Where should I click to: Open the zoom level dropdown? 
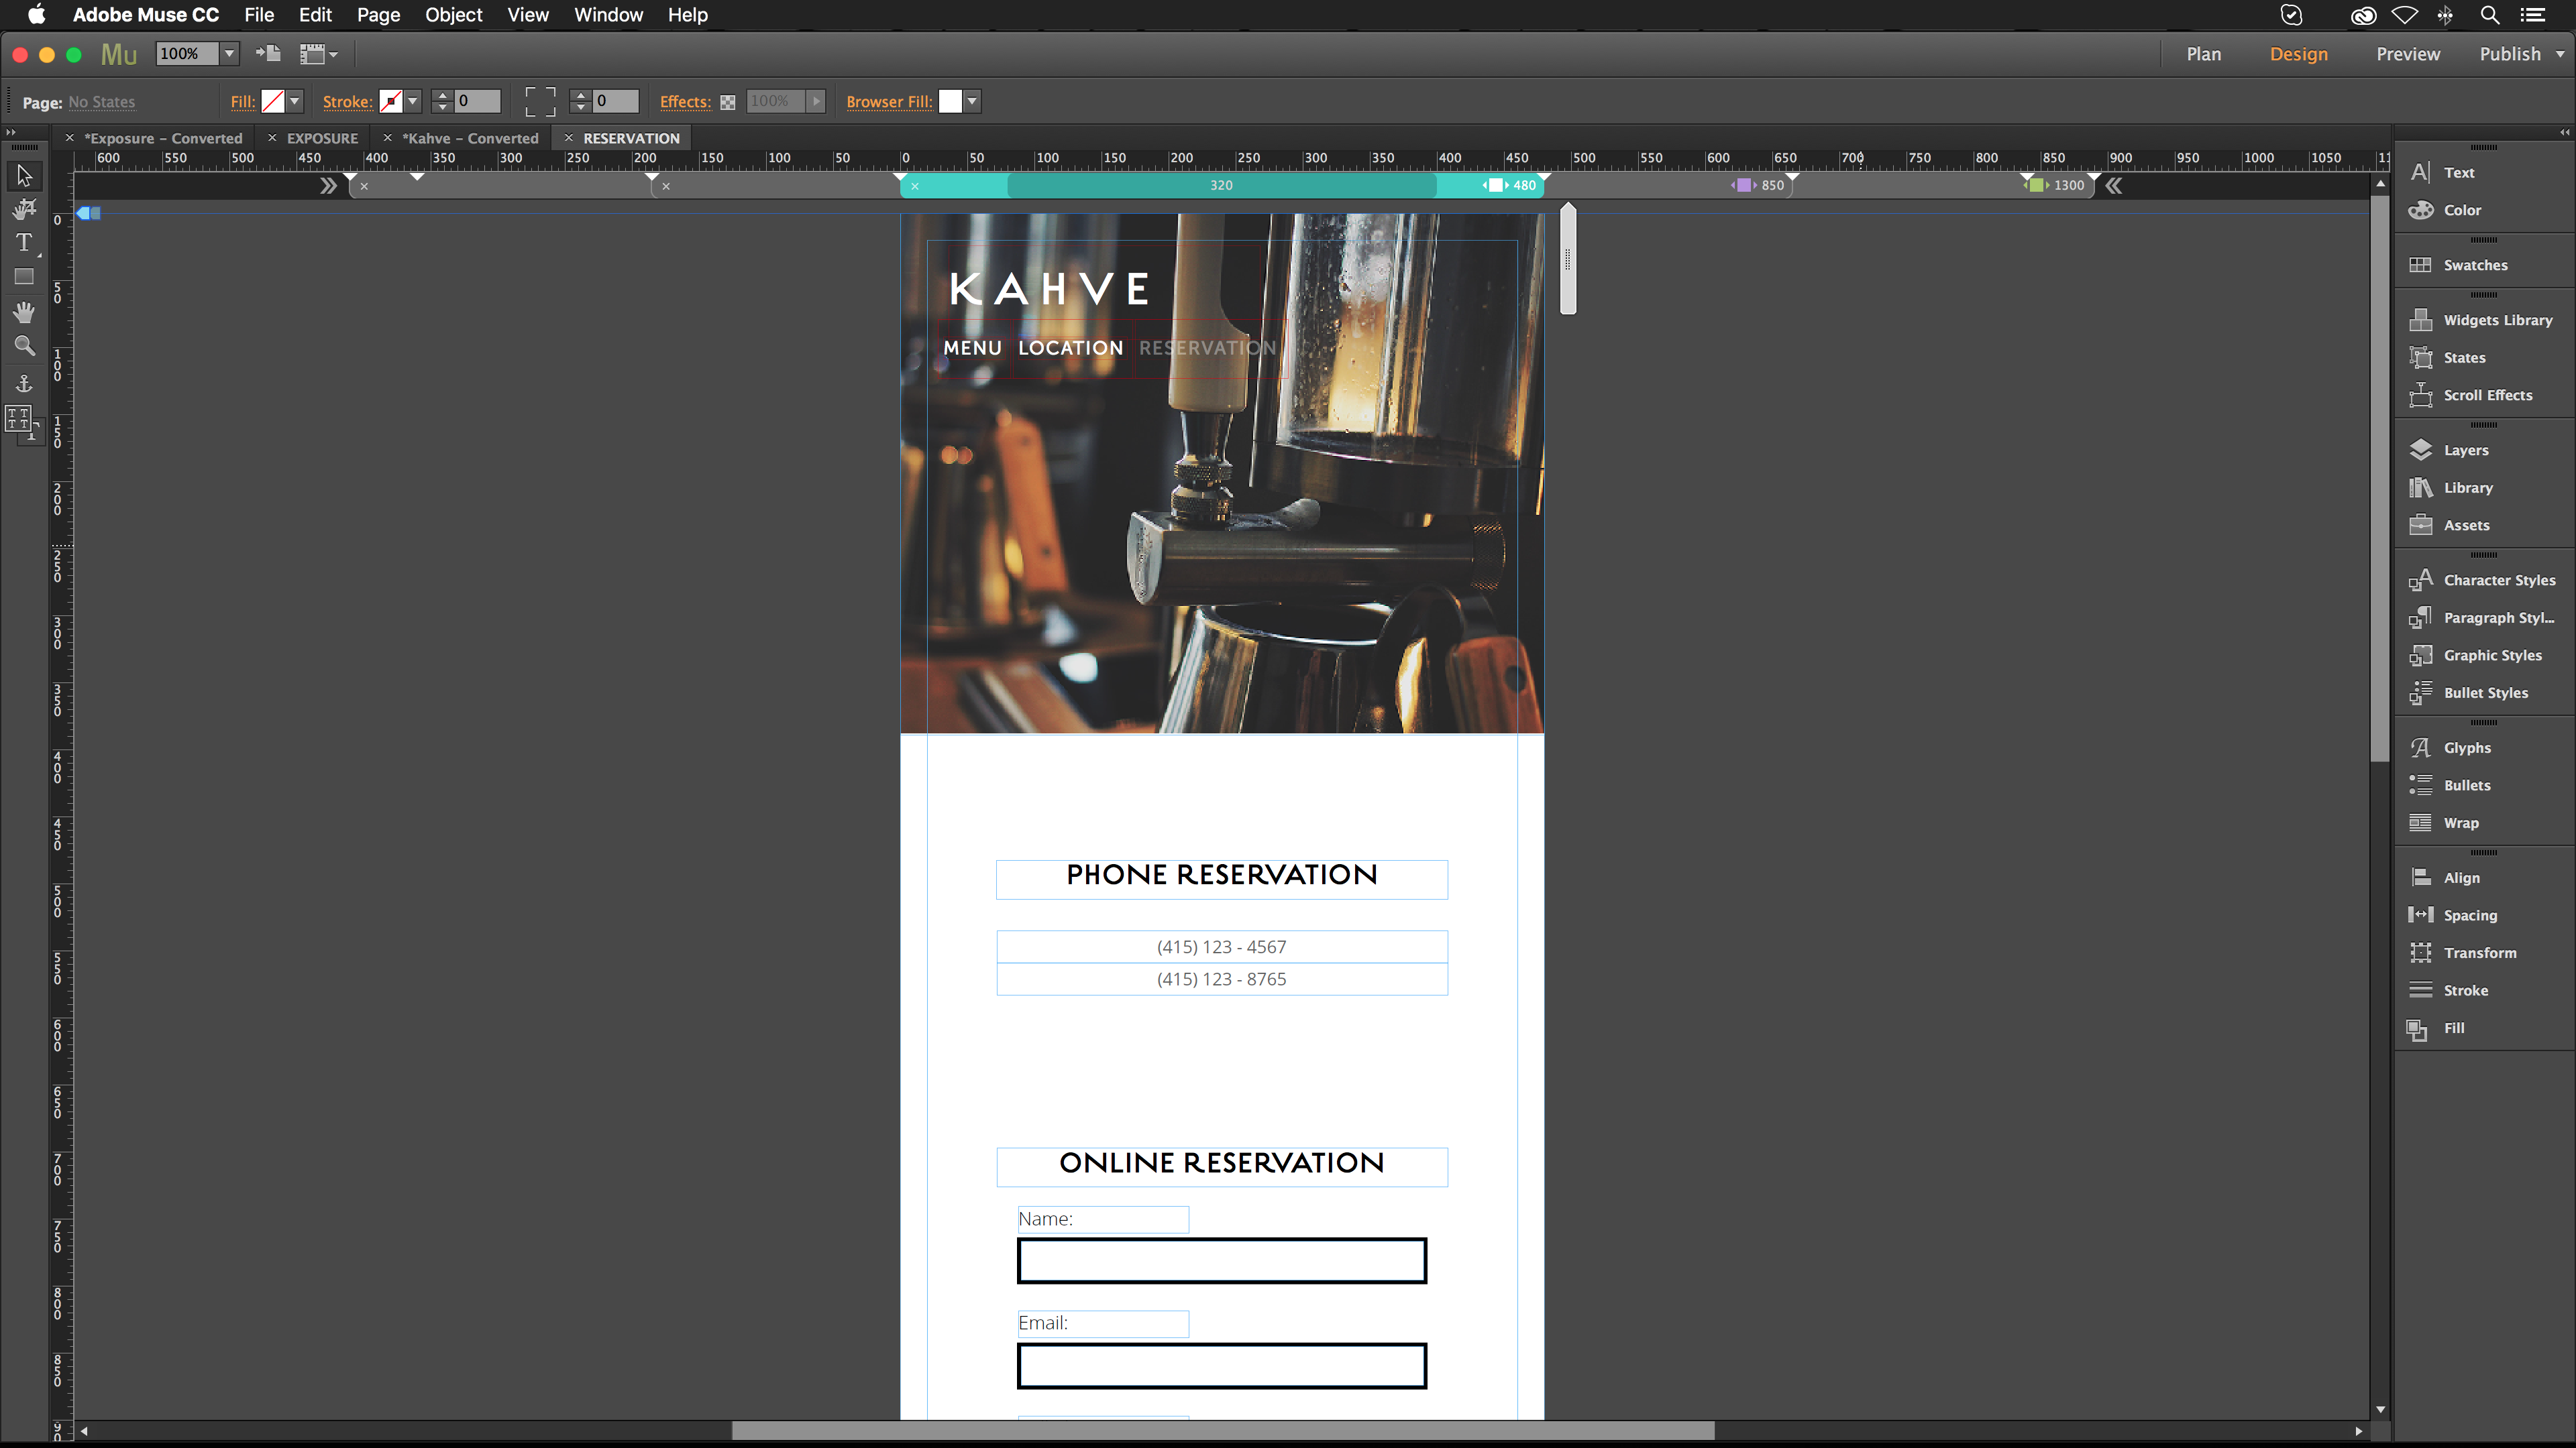[229, 54]
